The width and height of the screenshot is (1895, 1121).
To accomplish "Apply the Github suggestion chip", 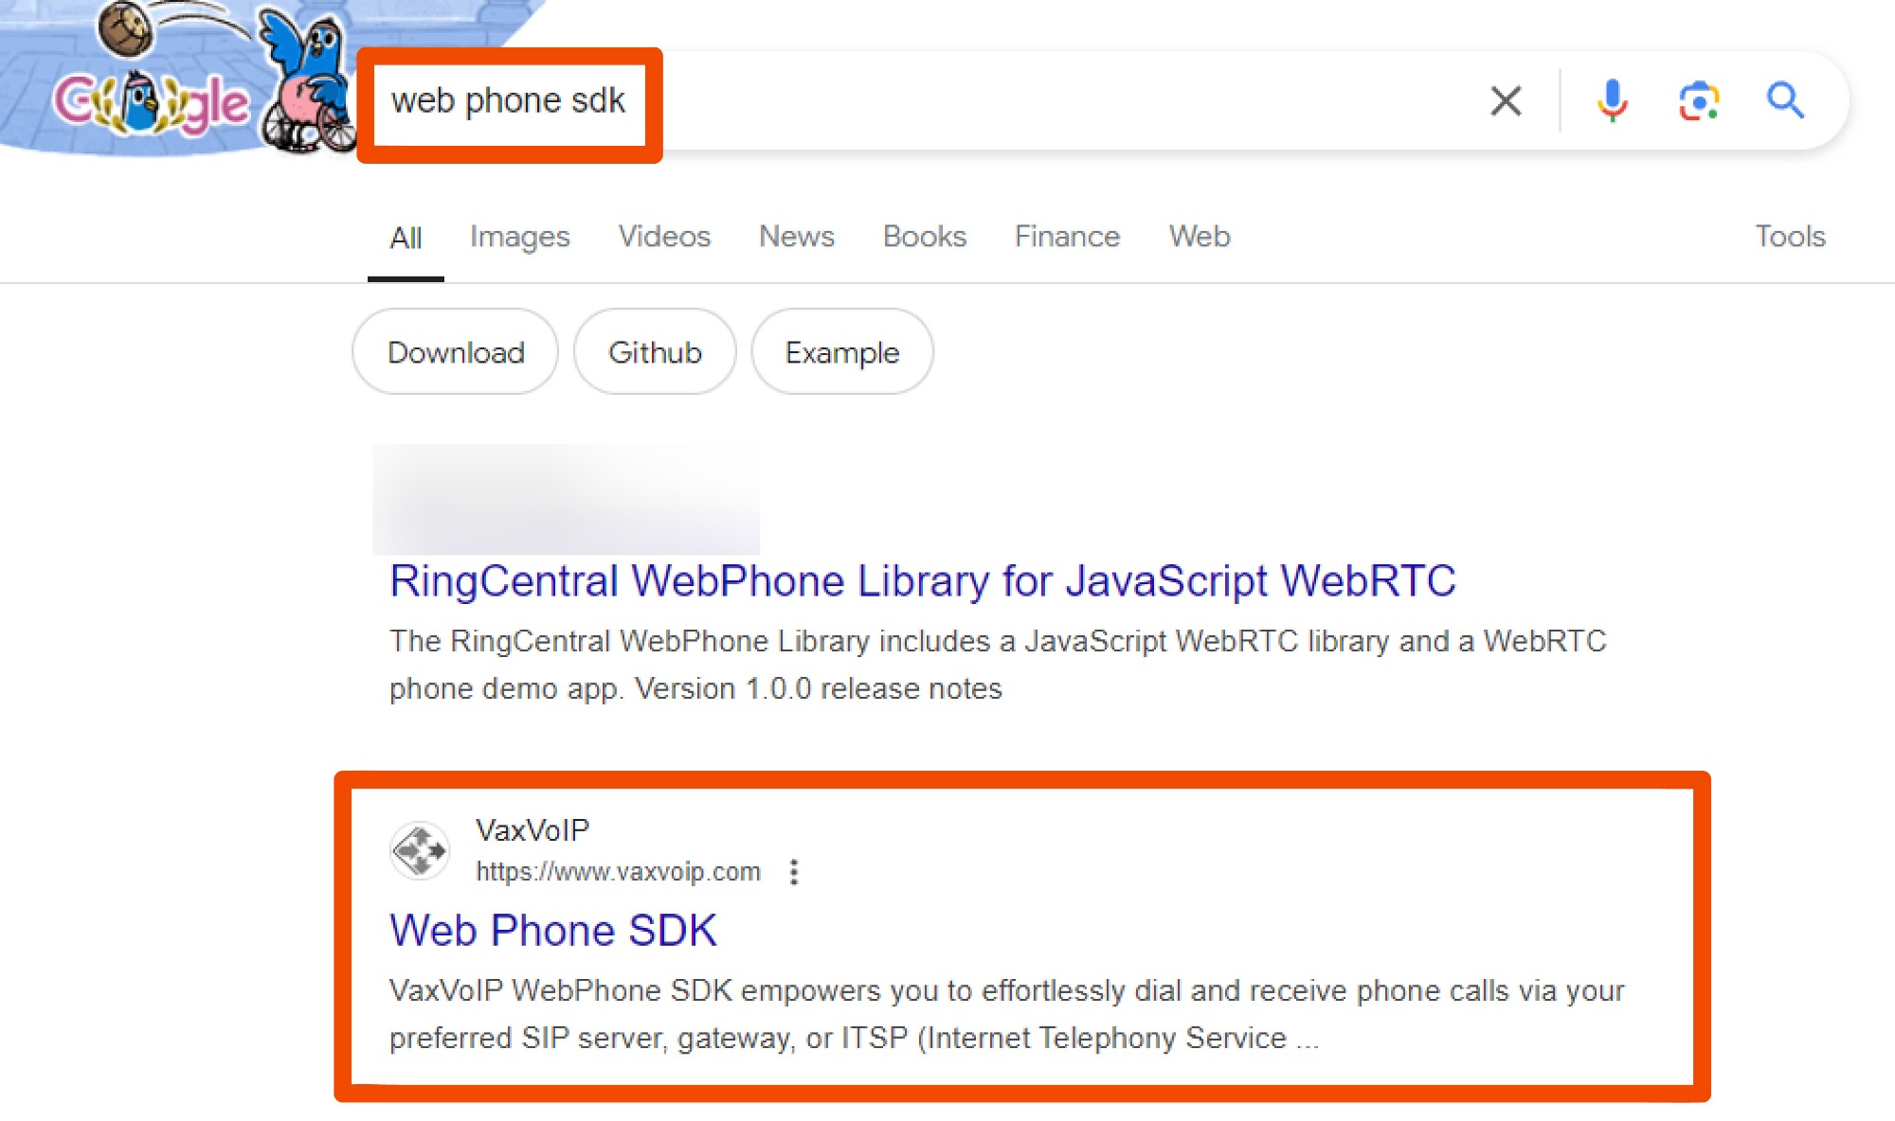I will tap(655, 352).
